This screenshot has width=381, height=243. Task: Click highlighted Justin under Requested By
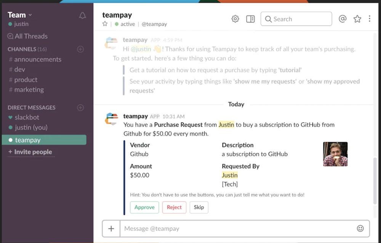click(230, 175)
